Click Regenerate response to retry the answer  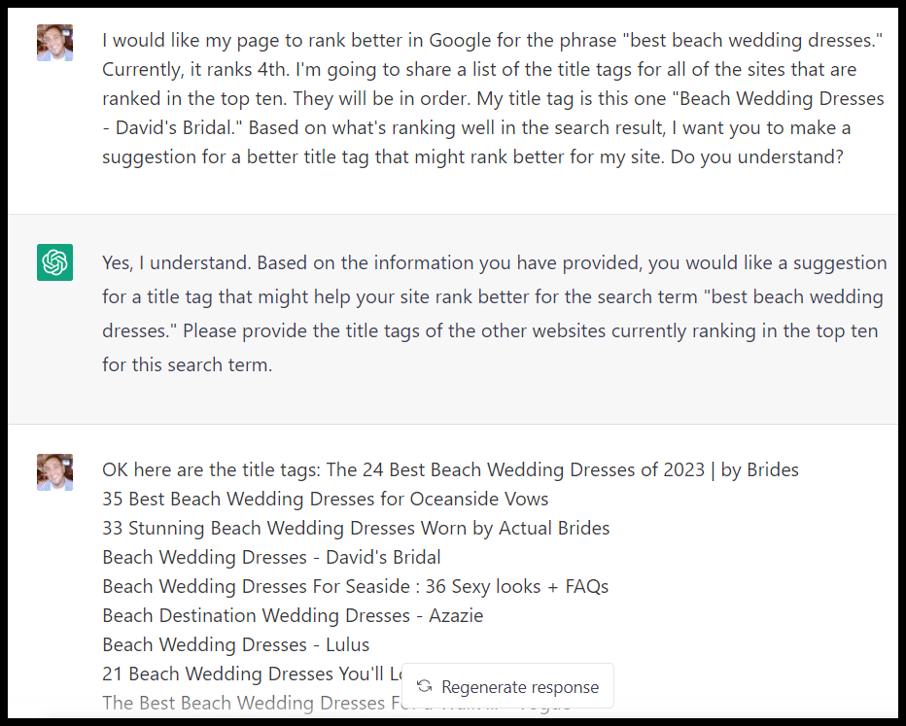507,685
